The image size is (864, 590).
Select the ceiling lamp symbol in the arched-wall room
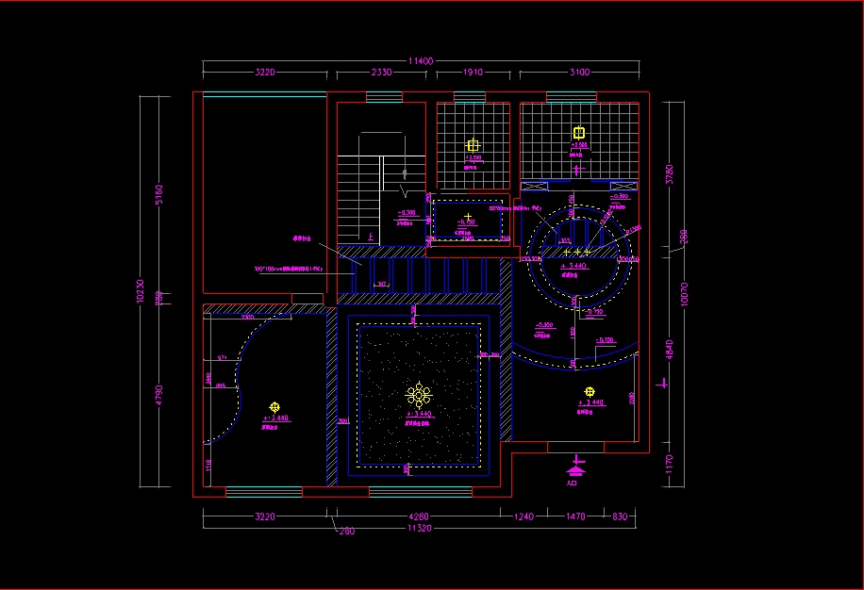(274, 407)
